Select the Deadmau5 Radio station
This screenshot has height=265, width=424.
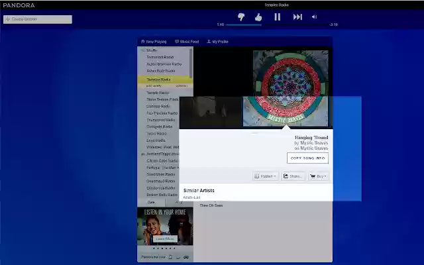pos(160,181)
